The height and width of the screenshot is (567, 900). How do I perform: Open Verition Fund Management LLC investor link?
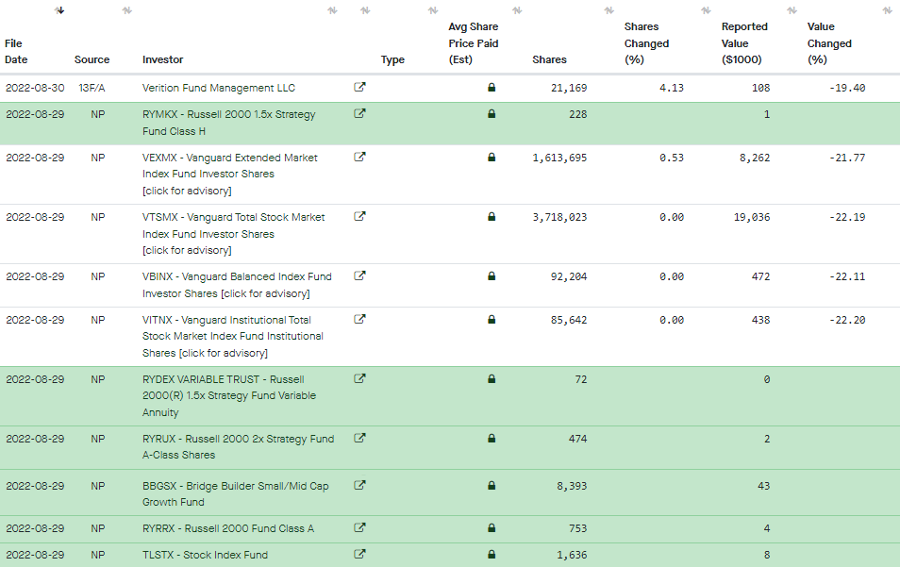pos(219,88)
